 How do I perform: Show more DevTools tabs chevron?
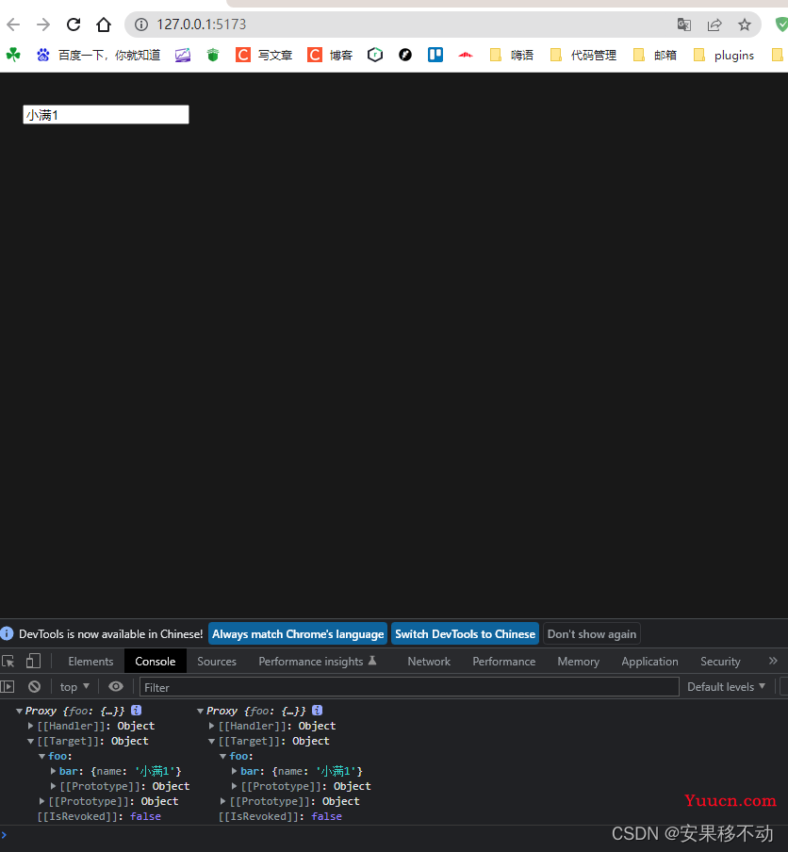click(x=773, y=661)
